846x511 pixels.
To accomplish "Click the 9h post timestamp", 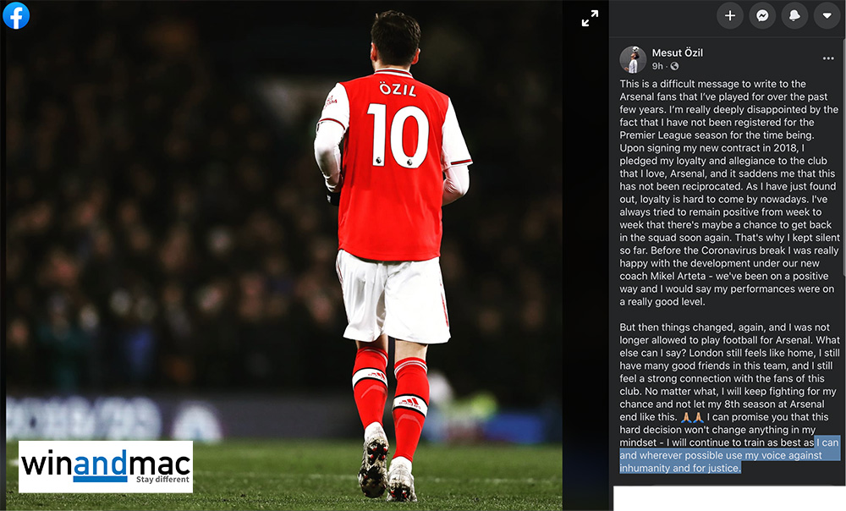I will tap(657, 66).
